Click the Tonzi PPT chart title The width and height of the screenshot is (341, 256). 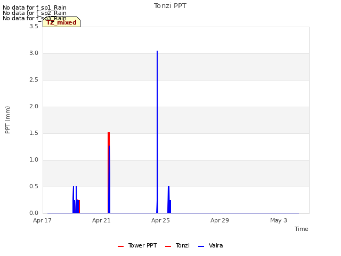pyautogui.click(x=170, y=6)
